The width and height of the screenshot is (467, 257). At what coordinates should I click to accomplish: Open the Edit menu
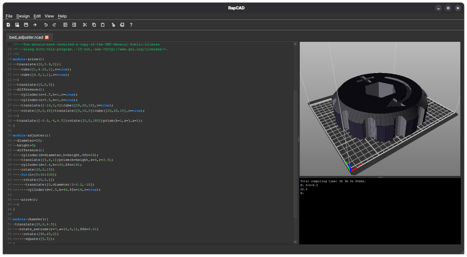[x=37, y=16]
